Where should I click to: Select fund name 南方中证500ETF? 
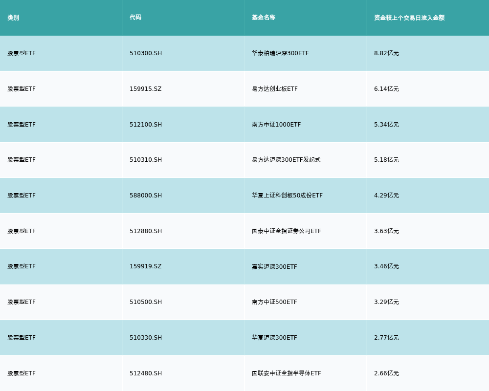click(274, 302)
